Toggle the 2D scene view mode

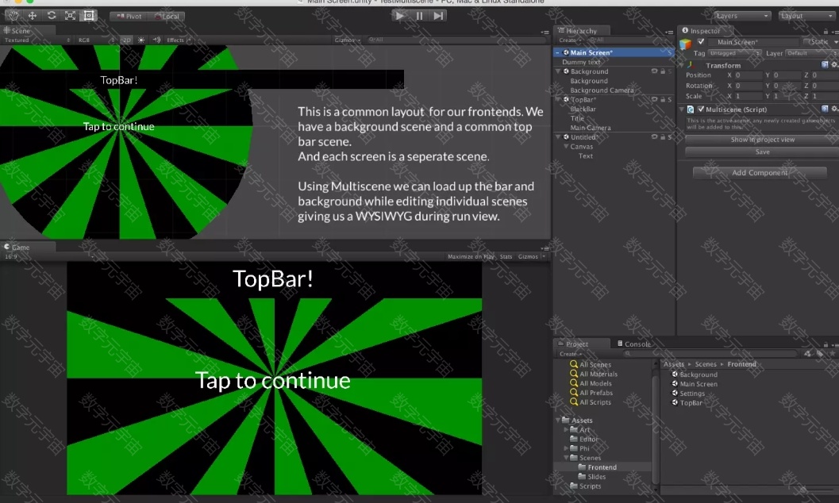(126, 40)
